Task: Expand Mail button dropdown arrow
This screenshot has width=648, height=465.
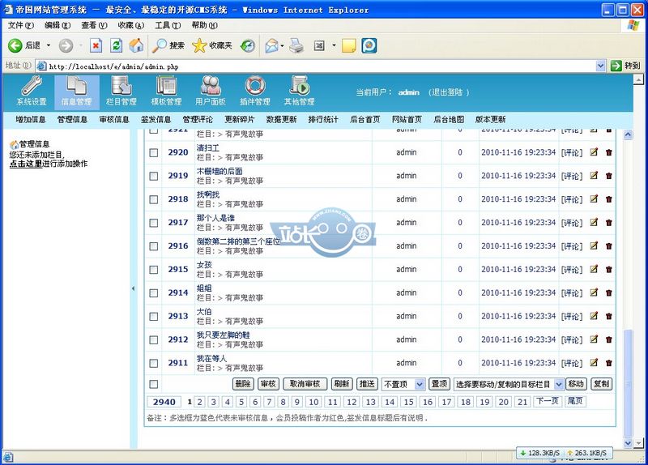Action: (x=282, y=45)
